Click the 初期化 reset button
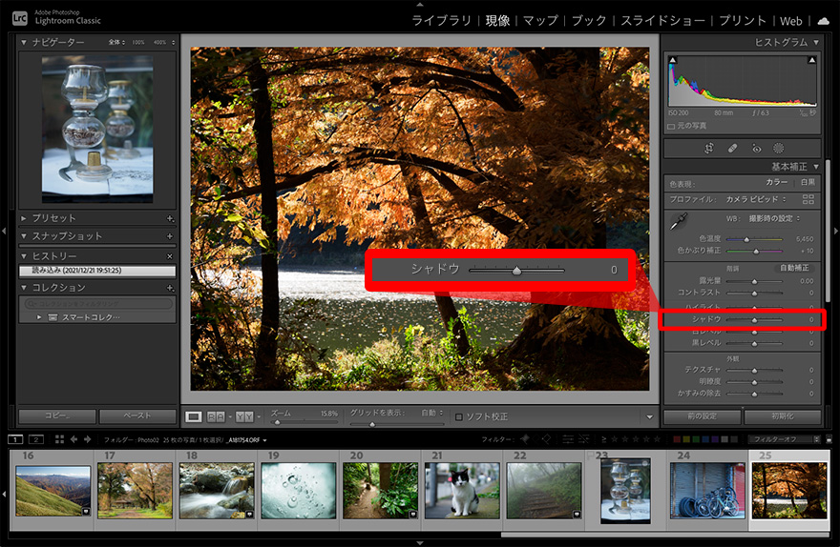The image size is (840, 547). 782,416
